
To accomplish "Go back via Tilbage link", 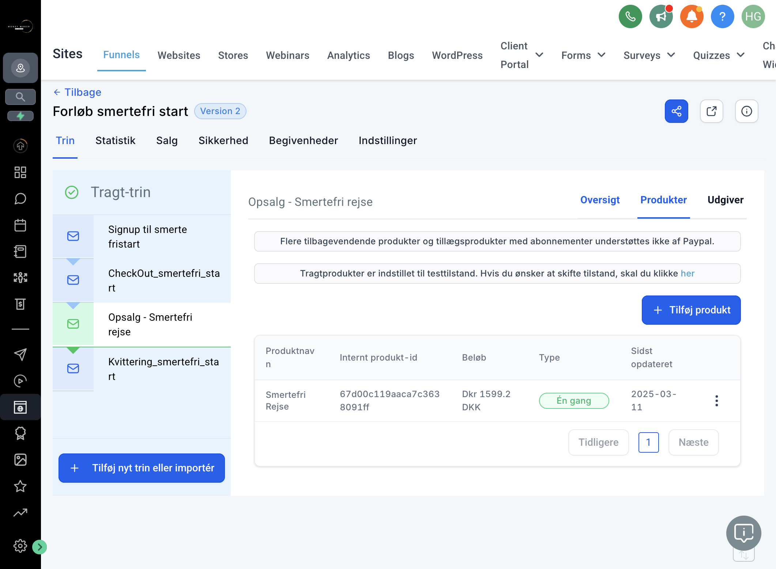I will (78, 92).
